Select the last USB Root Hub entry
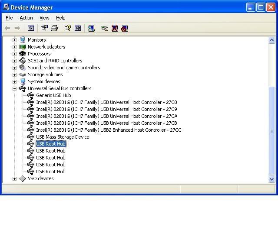The height and width of the screenshot is (227, 278). [51, 172]
